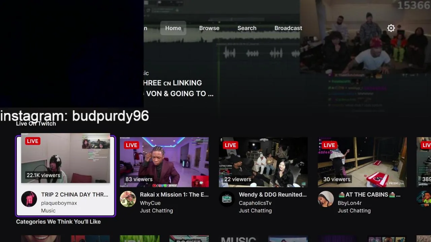Click WhyCue channel avatar
431x242 pixels.
click(128, 199)
